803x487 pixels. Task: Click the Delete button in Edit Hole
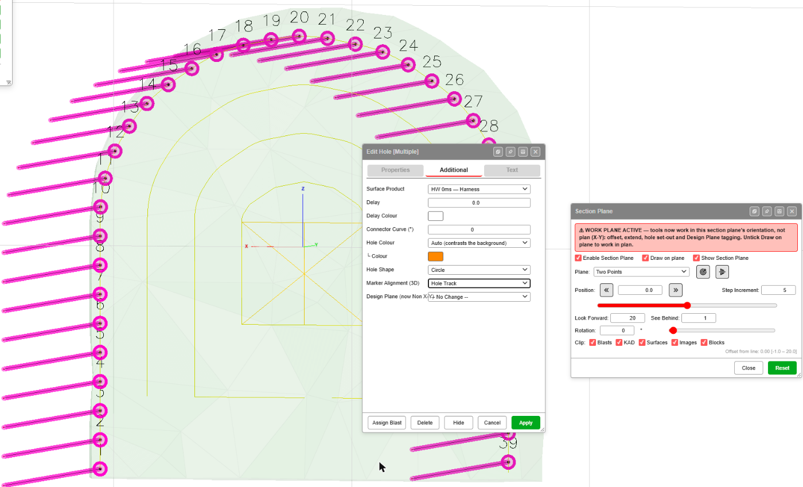pyautogui.click(x=425, y=423)
